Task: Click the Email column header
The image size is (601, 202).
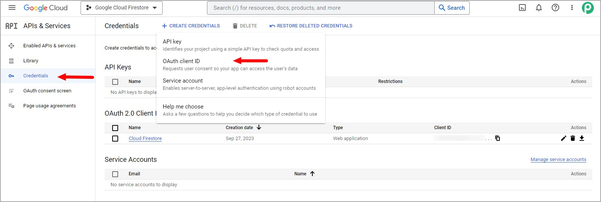Action: click(x=134, y=174)
